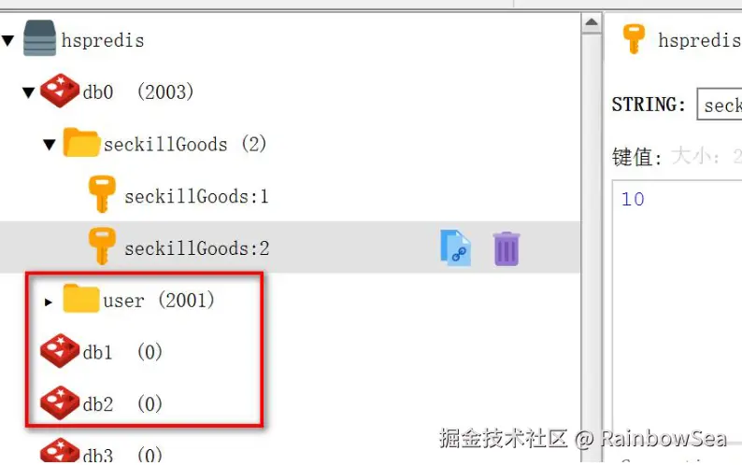Click the hspredis server connection icon
This screenshot has height=465, width=742.
click(x=39, y=38)
